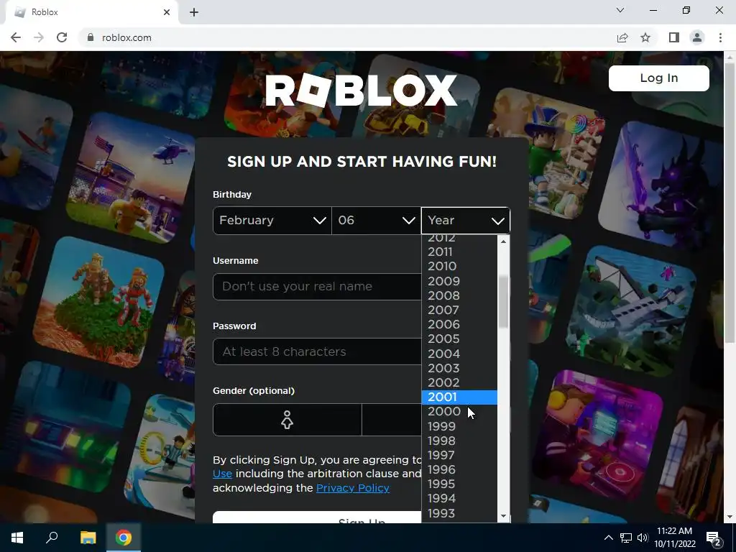Screen dimensions: 736x552
Task: Choose 1996 from the year list
Action: tap(459, 470)
